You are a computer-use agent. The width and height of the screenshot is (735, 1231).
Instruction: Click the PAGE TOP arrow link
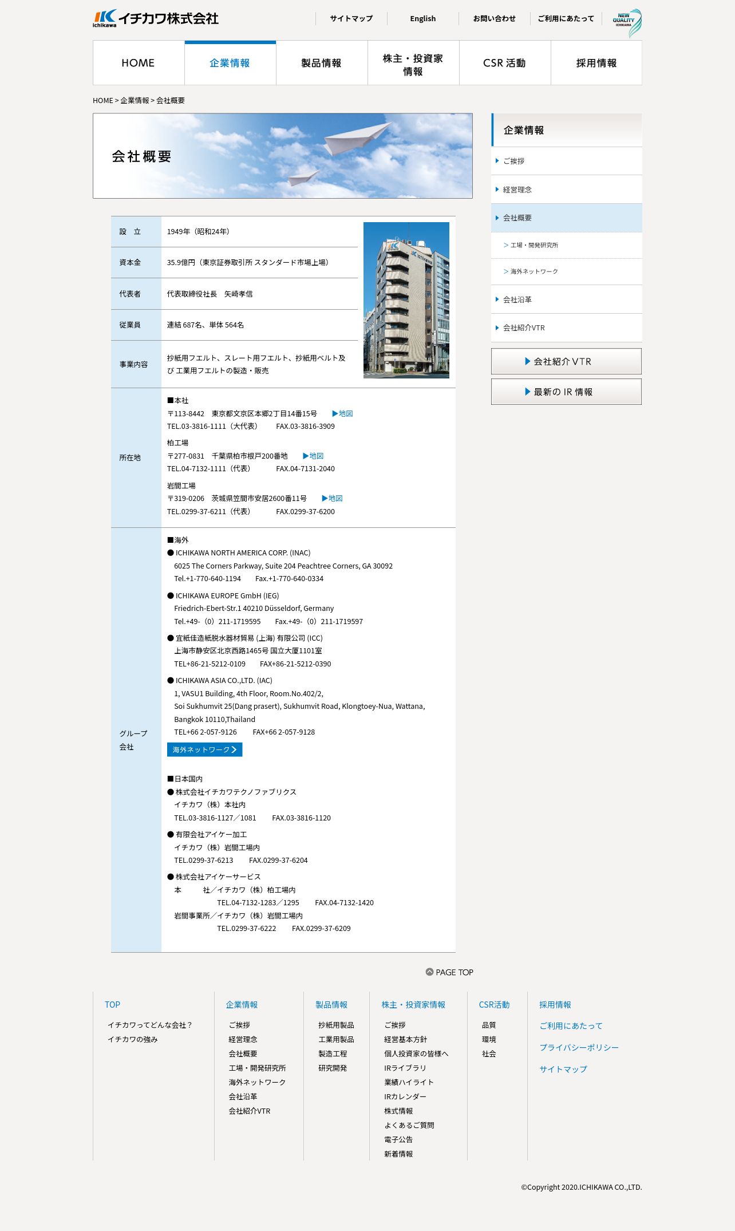pos(449,972)
